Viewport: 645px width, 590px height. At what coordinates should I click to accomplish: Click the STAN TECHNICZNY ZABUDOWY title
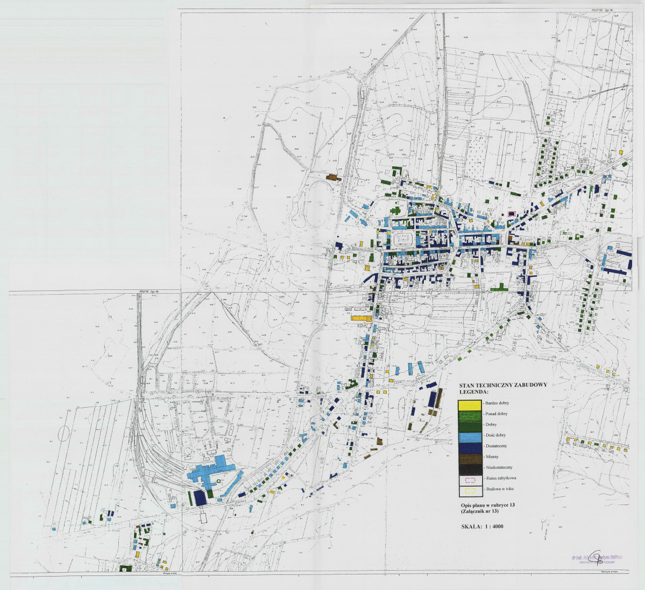coord(502,385)
